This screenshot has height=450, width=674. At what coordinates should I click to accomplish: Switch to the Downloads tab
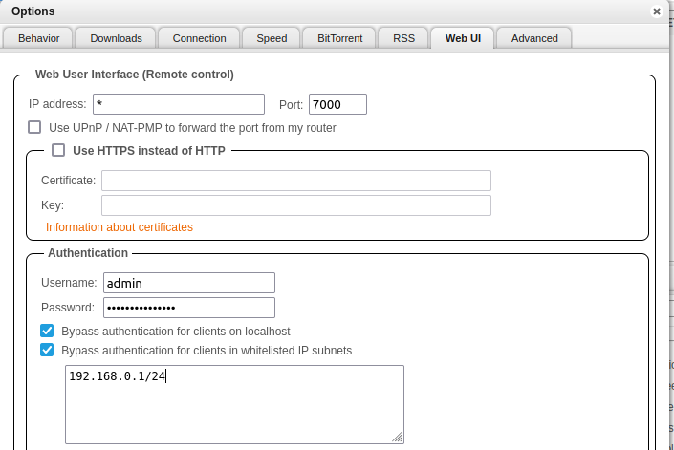pyautogui.click(x=116, y=38)
